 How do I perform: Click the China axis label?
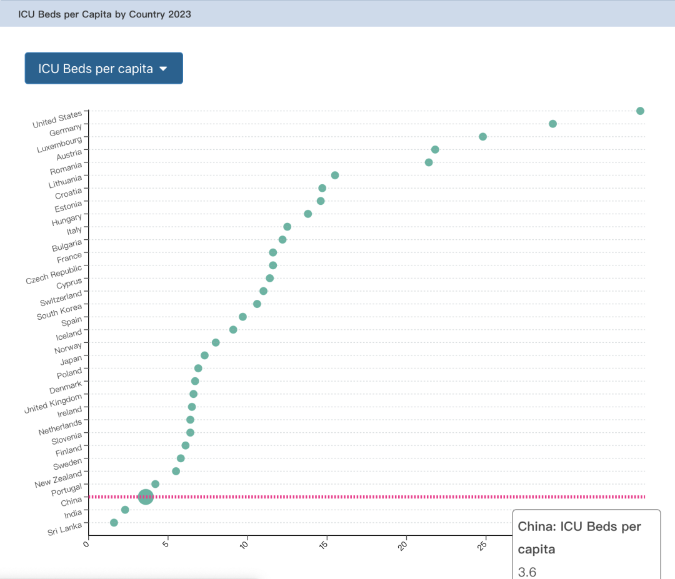coord(71,502)
